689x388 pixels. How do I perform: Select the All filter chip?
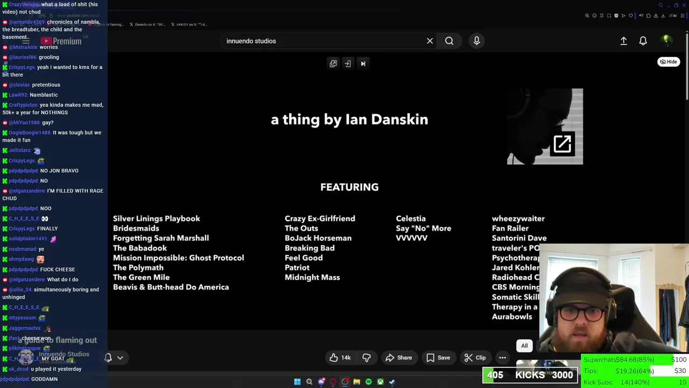tap(524, 346)
